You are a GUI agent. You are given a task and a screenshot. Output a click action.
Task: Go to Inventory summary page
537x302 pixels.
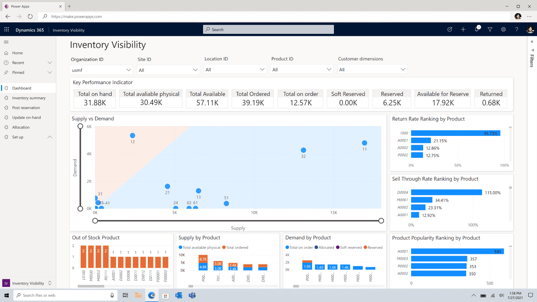[x=29, y=98]
